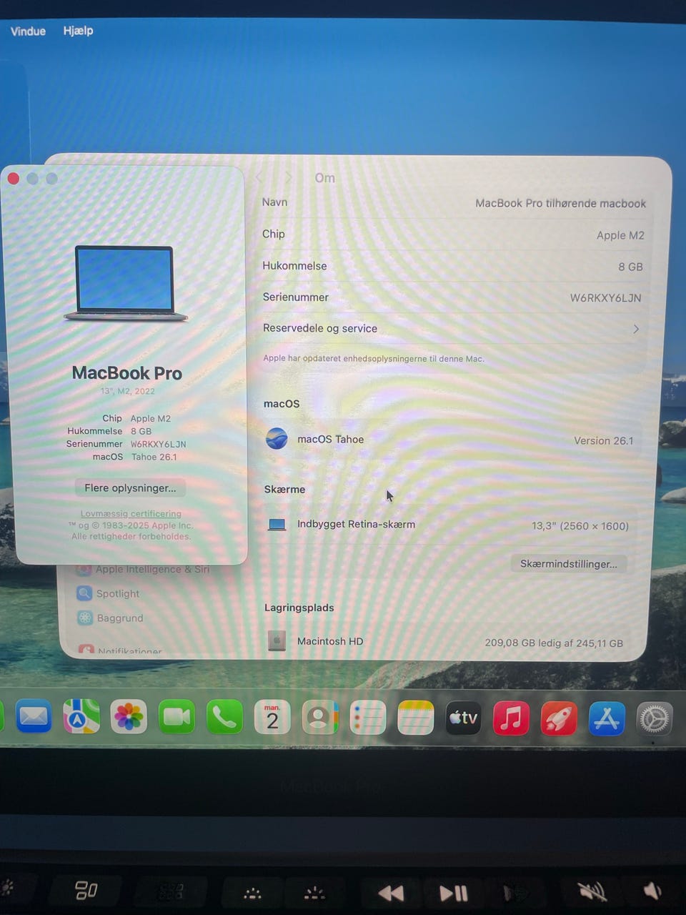Click the 13", M2, 2022 model text
Image resolution: width=686 pixels, height=915 pixels.
coord(127,391)
